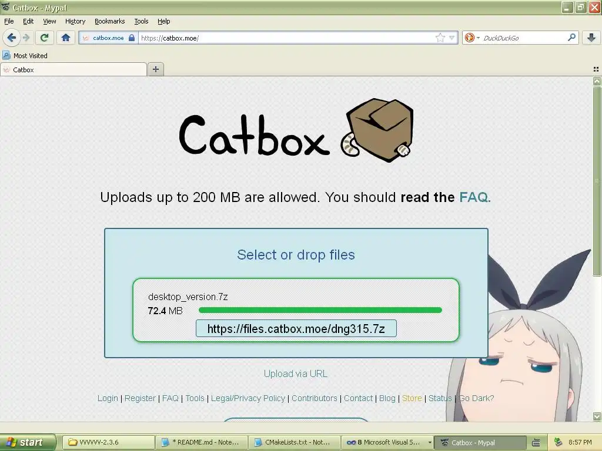
Task: Click the 72.4 MB file size
Action: tap(165, 311)
